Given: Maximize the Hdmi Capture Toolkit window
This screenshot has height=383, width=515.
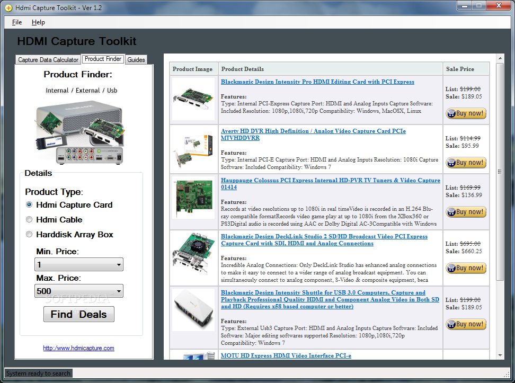Looking at the screenshot, I should pos(479,6).
